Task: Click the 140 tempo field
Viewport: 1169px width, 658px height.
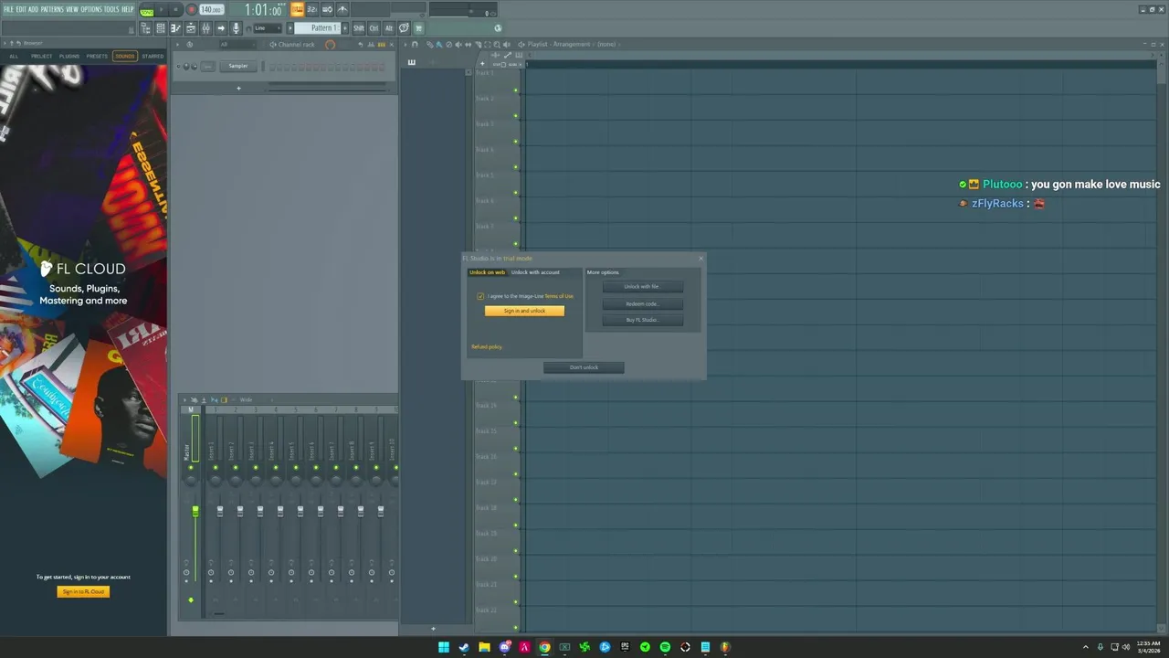Action: [x=212, y=9]
